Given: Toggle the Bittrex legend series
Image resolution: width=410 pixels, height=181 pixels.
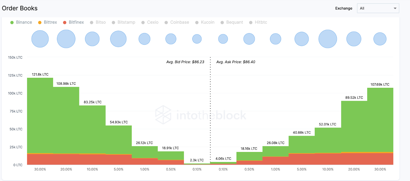Looking at the screenshot, I should (48, 22).
